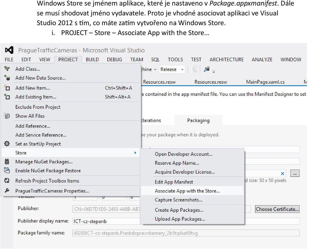Select Edit App Manifest
The image size is (309, 249).
[192, 182]
